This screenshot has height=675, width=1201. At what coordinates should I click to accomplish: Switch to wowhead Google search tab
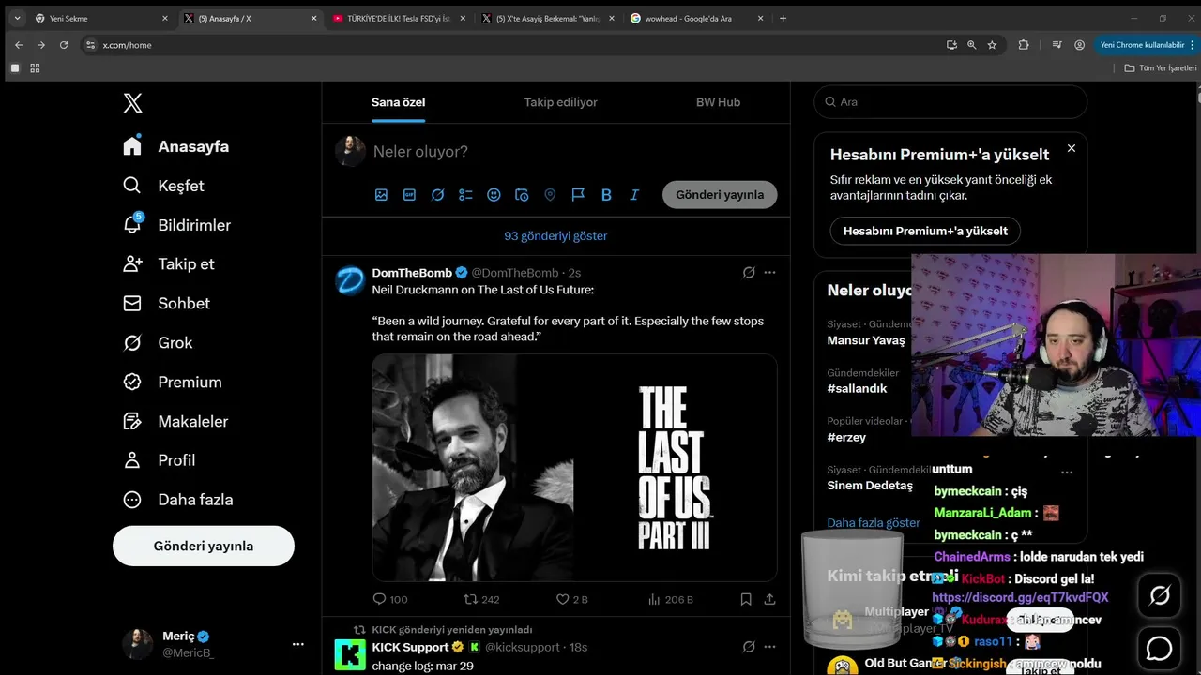(x=696, y=18)
